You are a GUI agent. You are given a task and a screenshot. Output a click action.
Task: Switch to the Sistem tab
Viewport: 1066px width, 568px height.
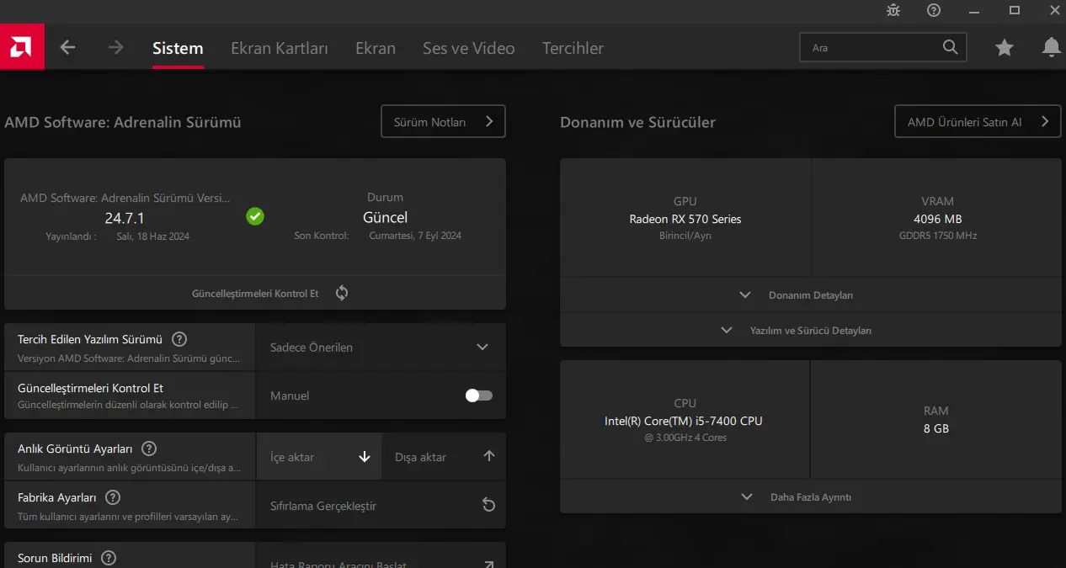[x=178, y=48]
